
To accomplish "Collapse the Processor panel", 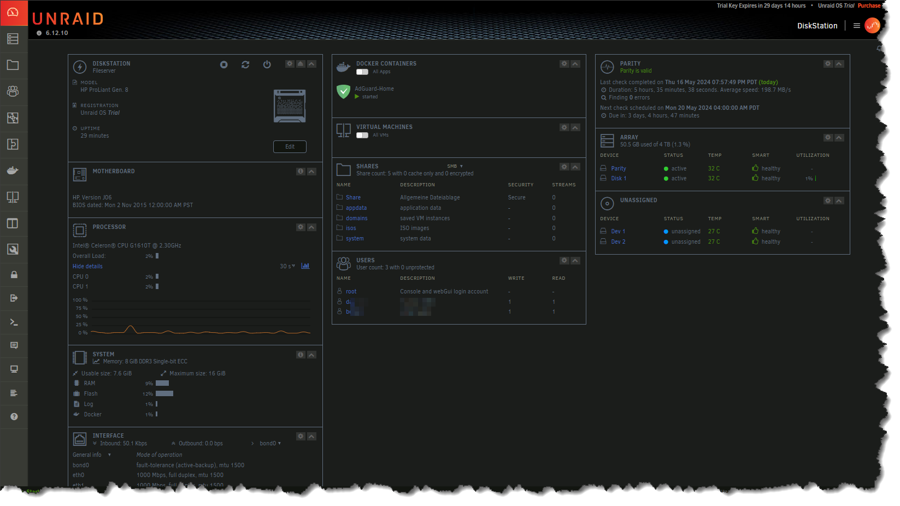I will click(311, 227).
